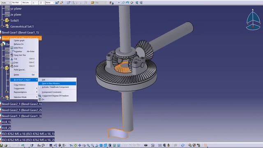Viewport: 263px width, 148px height.
Task: Select ISO 4762 M5 x 16_2 node
Action: [28, 140]
